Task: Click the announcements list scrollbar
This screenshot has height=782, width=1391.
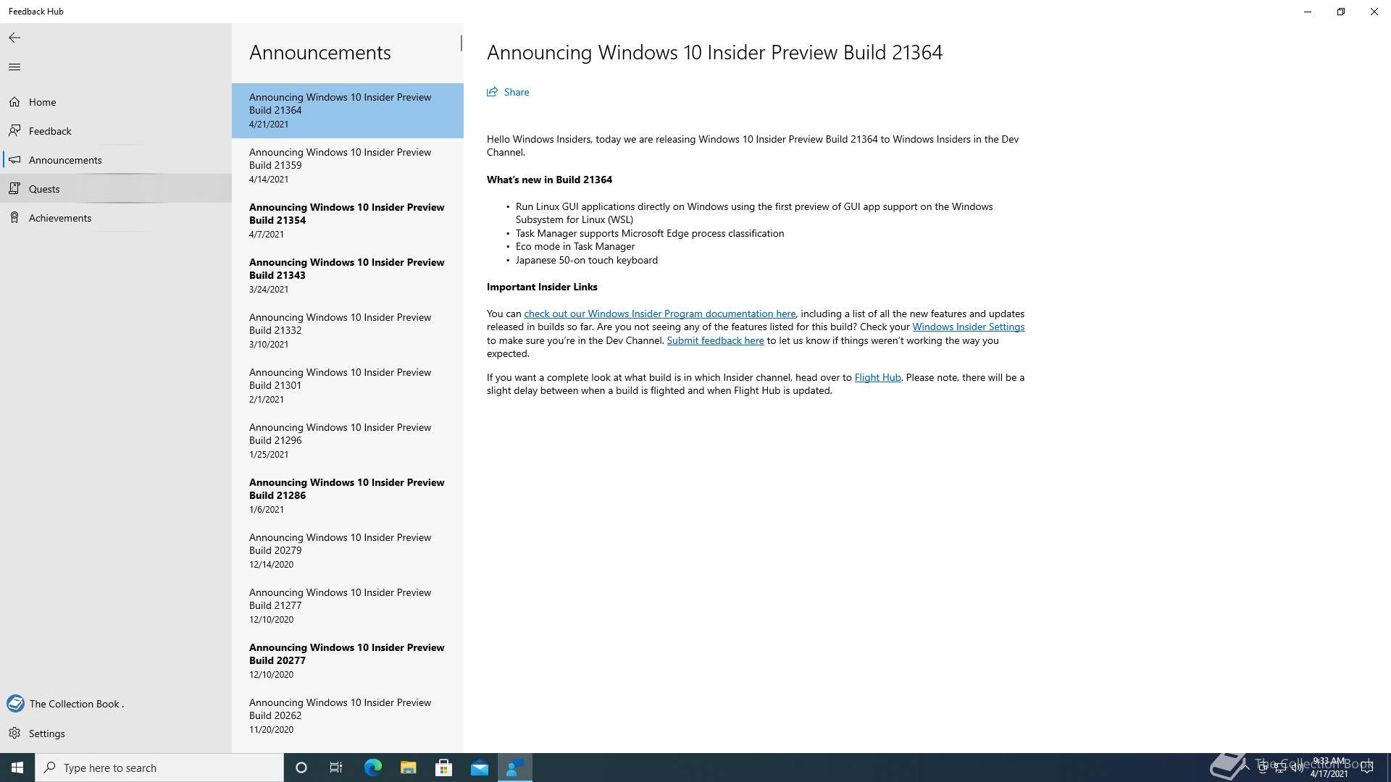Action: [461, 43]
